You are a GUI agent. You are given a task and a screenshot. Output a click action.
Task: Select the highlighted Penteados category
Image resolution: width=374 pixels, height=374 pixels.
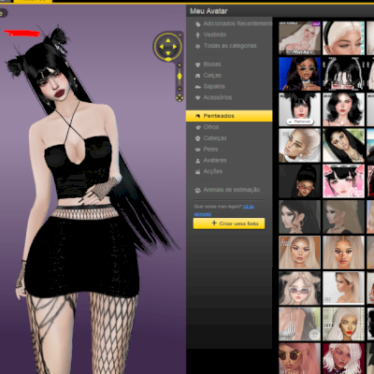point(229,116)
